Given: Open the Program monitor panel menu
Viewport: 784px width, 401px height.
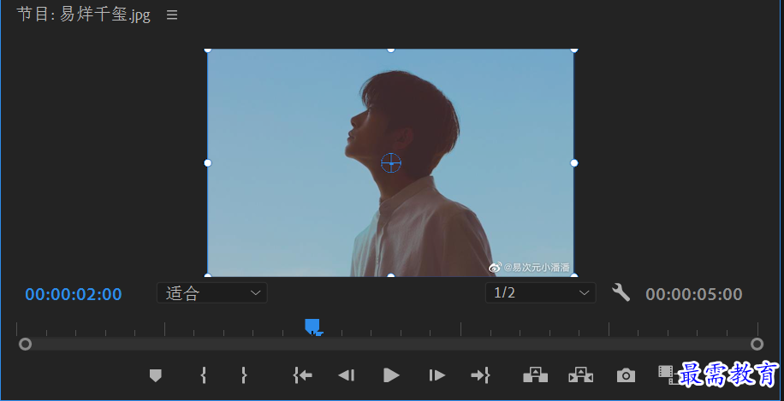Looking at the screenshot, I should point(172,15).
